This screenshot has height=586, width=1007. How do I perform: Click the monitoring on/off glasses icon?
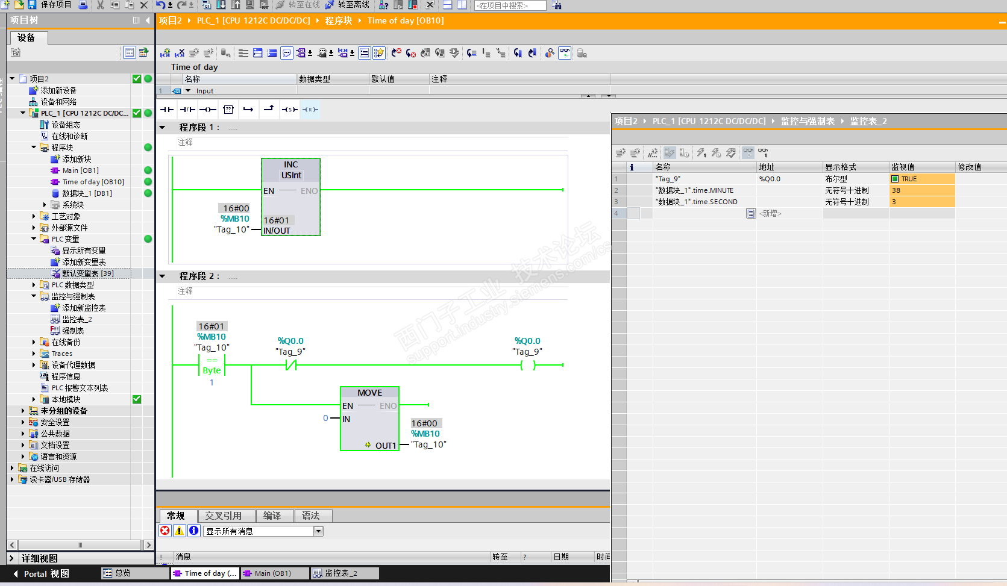pos(564,53)
